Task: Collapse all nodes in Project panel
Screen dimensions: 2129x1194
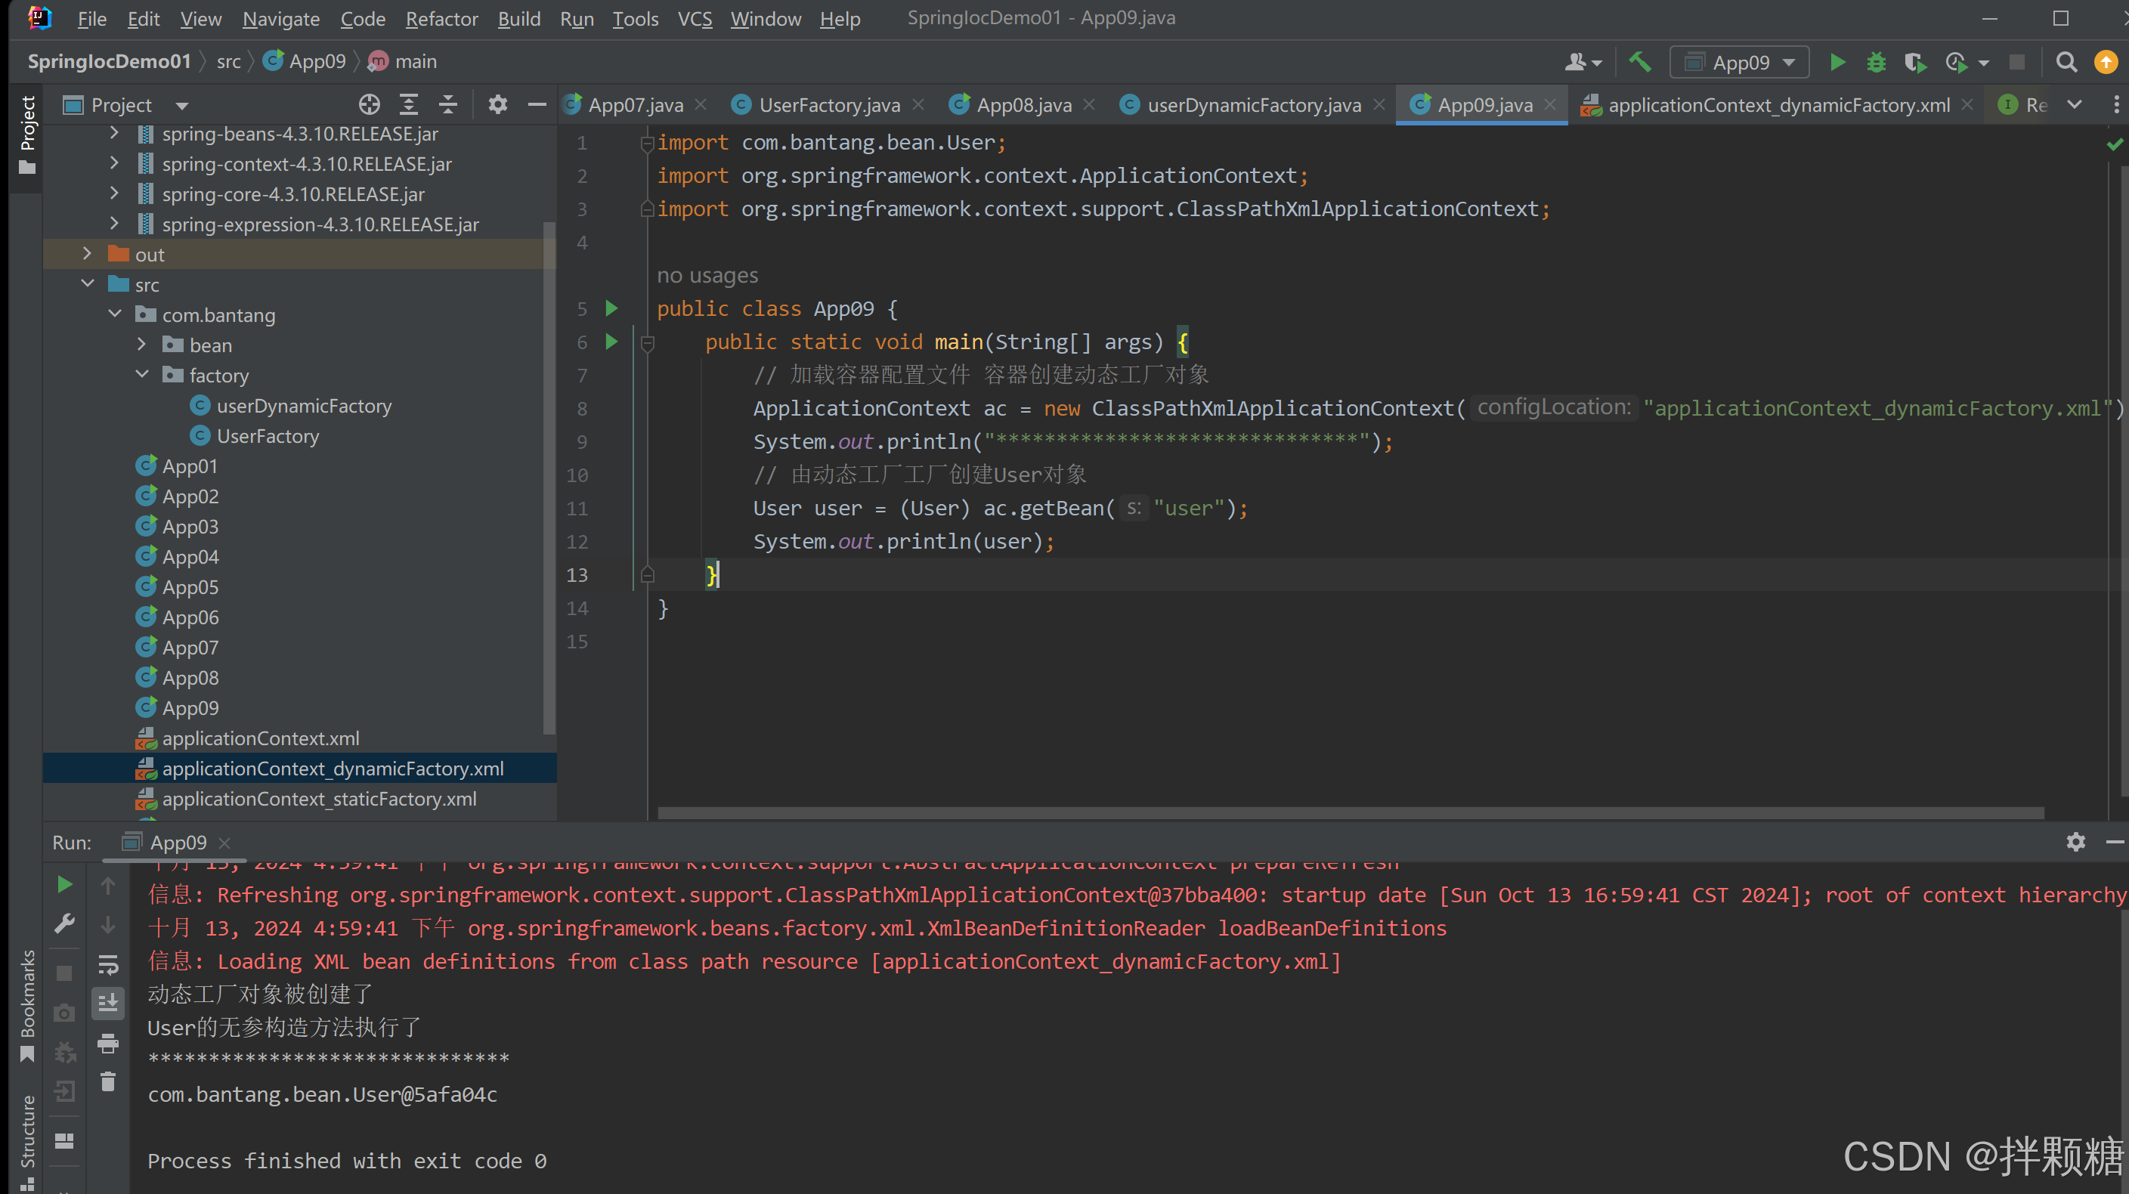Action: (447, 105)
